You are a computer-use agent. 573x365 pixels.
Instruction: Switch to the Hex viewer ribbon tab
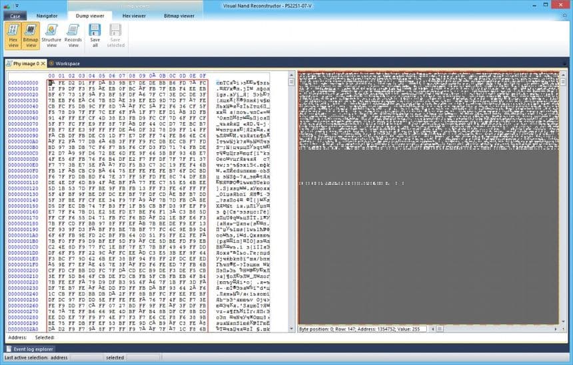coord(133,15)
